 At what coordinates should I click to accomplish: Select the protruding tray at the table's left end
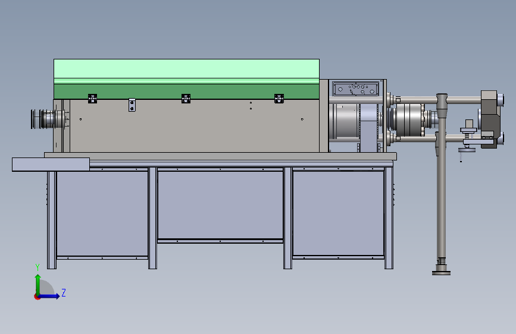click(x=51, y=165)
